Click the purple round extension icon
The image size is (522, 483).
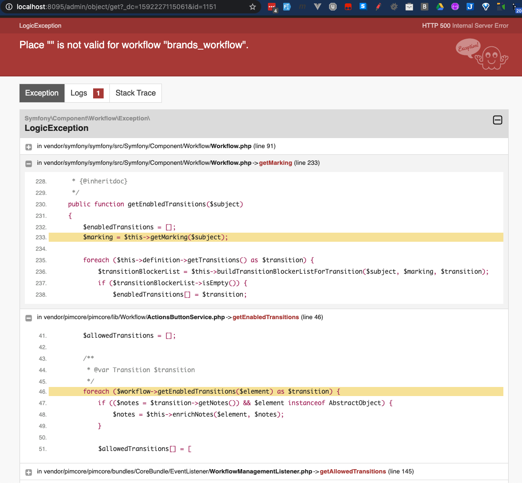click(x=455, y=7)
